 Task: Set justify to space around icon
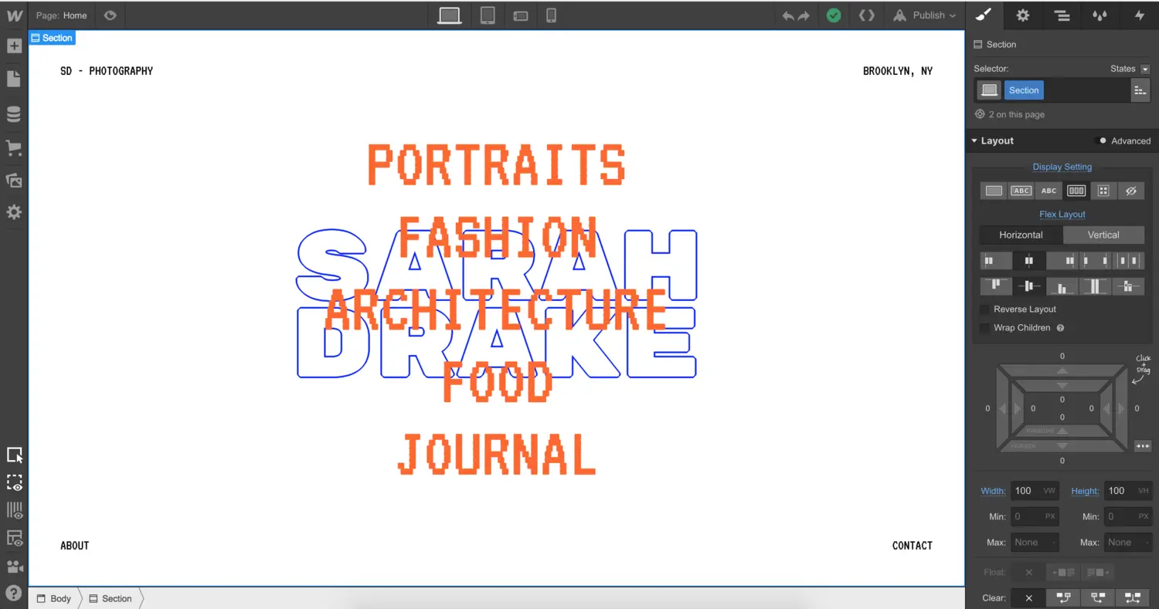pyautogui.click(x=1128, y=261)
